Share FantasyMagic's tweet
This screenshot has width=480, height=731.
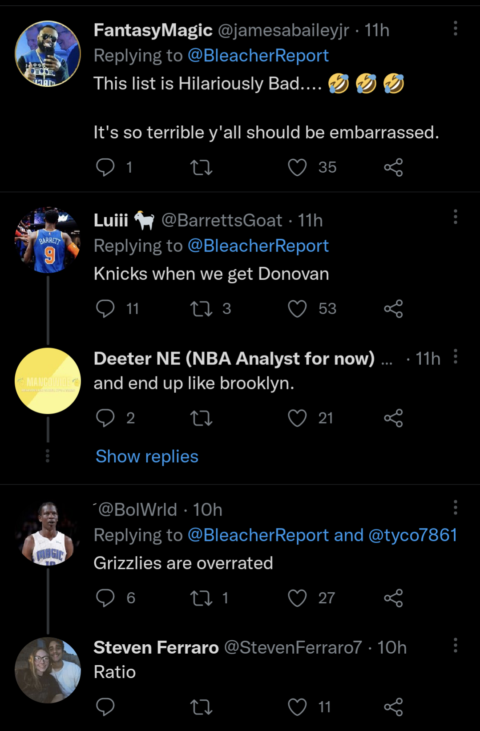(393, 167)
